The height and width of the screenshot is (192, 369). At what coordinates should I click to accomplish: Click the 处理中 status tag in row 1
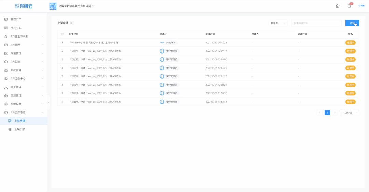point(351,43)
